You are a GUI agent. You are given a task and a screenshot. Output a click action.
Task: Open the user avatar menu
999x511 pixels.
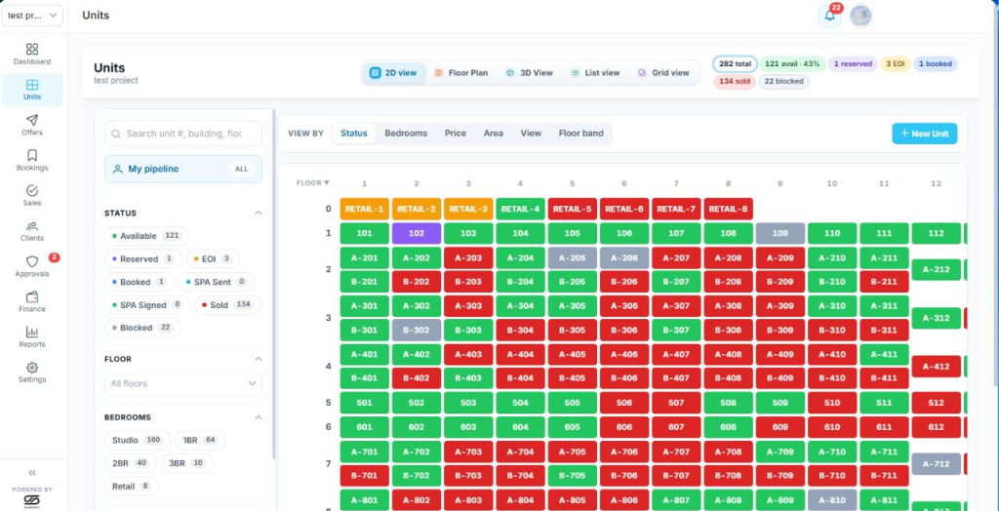tap(860, 16)
